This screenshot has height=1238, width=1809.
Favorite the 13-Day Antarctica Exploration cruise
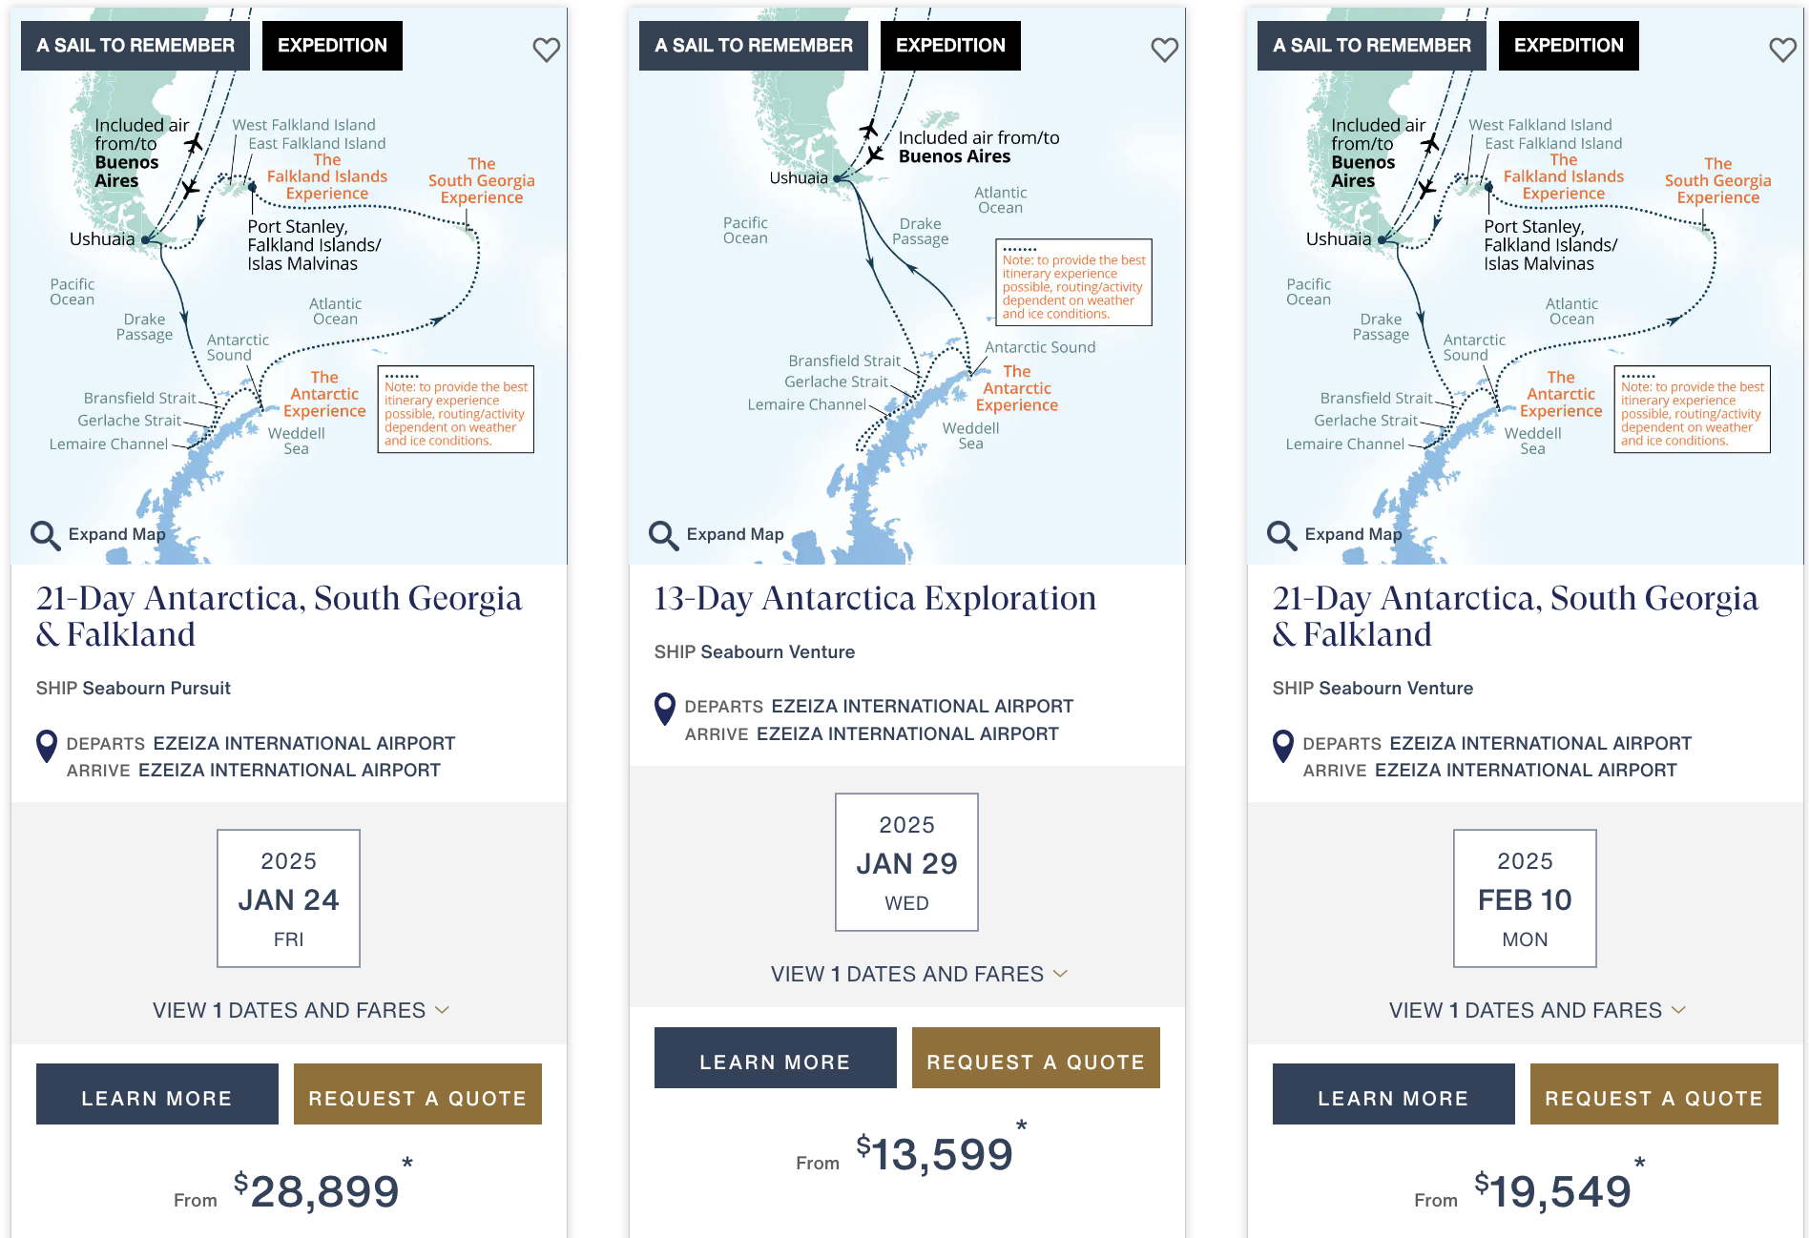1164,50
